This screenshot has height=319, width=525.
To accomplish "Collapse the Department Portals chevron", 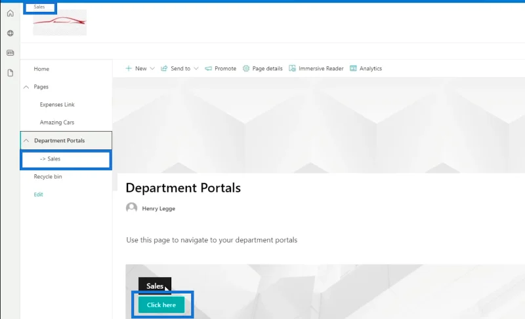I will click(x=26, y=141).
